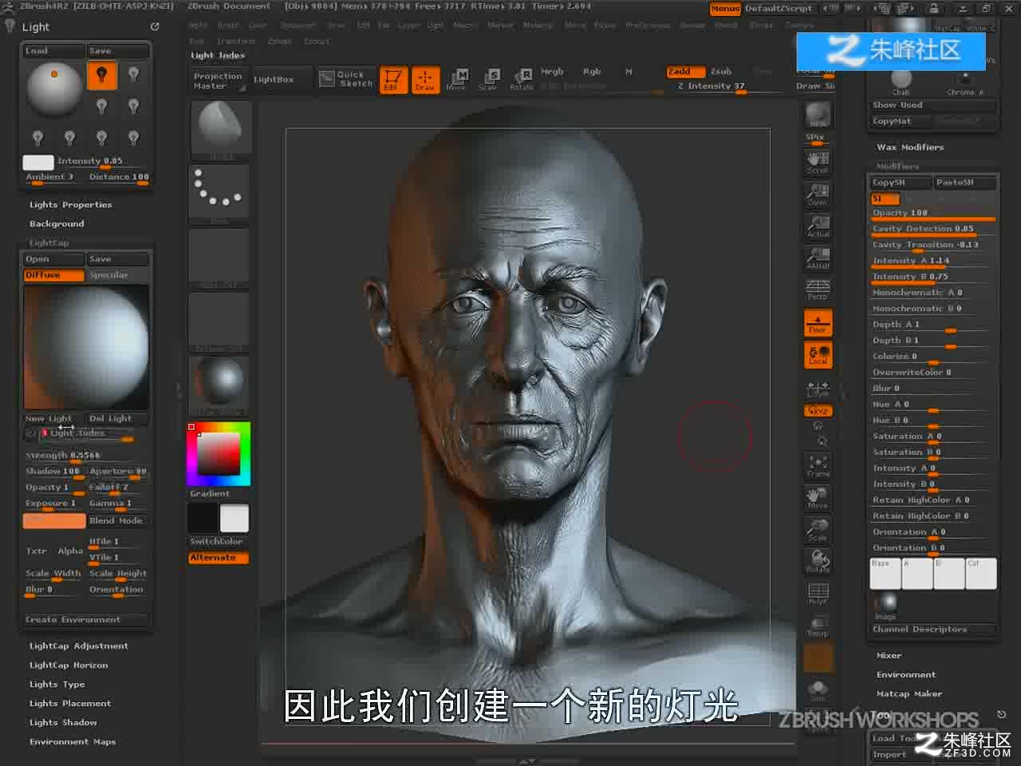Toggle Rgb paint mode
1021x766 pixels.
[592, 72]
